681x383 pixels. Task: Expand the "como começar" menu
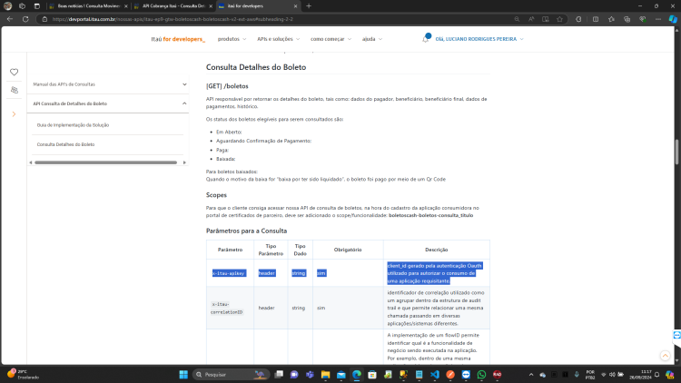(x=331, y=39)
